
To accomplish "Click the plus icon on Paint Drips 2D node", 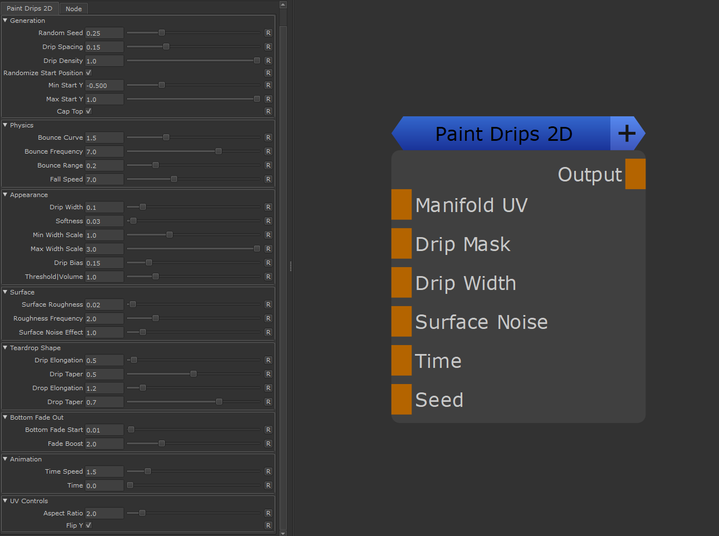I will click(627, 134).
